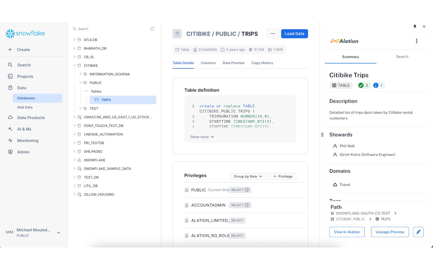This screenshot has width=433, height=270.
Task: Open Data Products in left sidebar
Action: 31,117
